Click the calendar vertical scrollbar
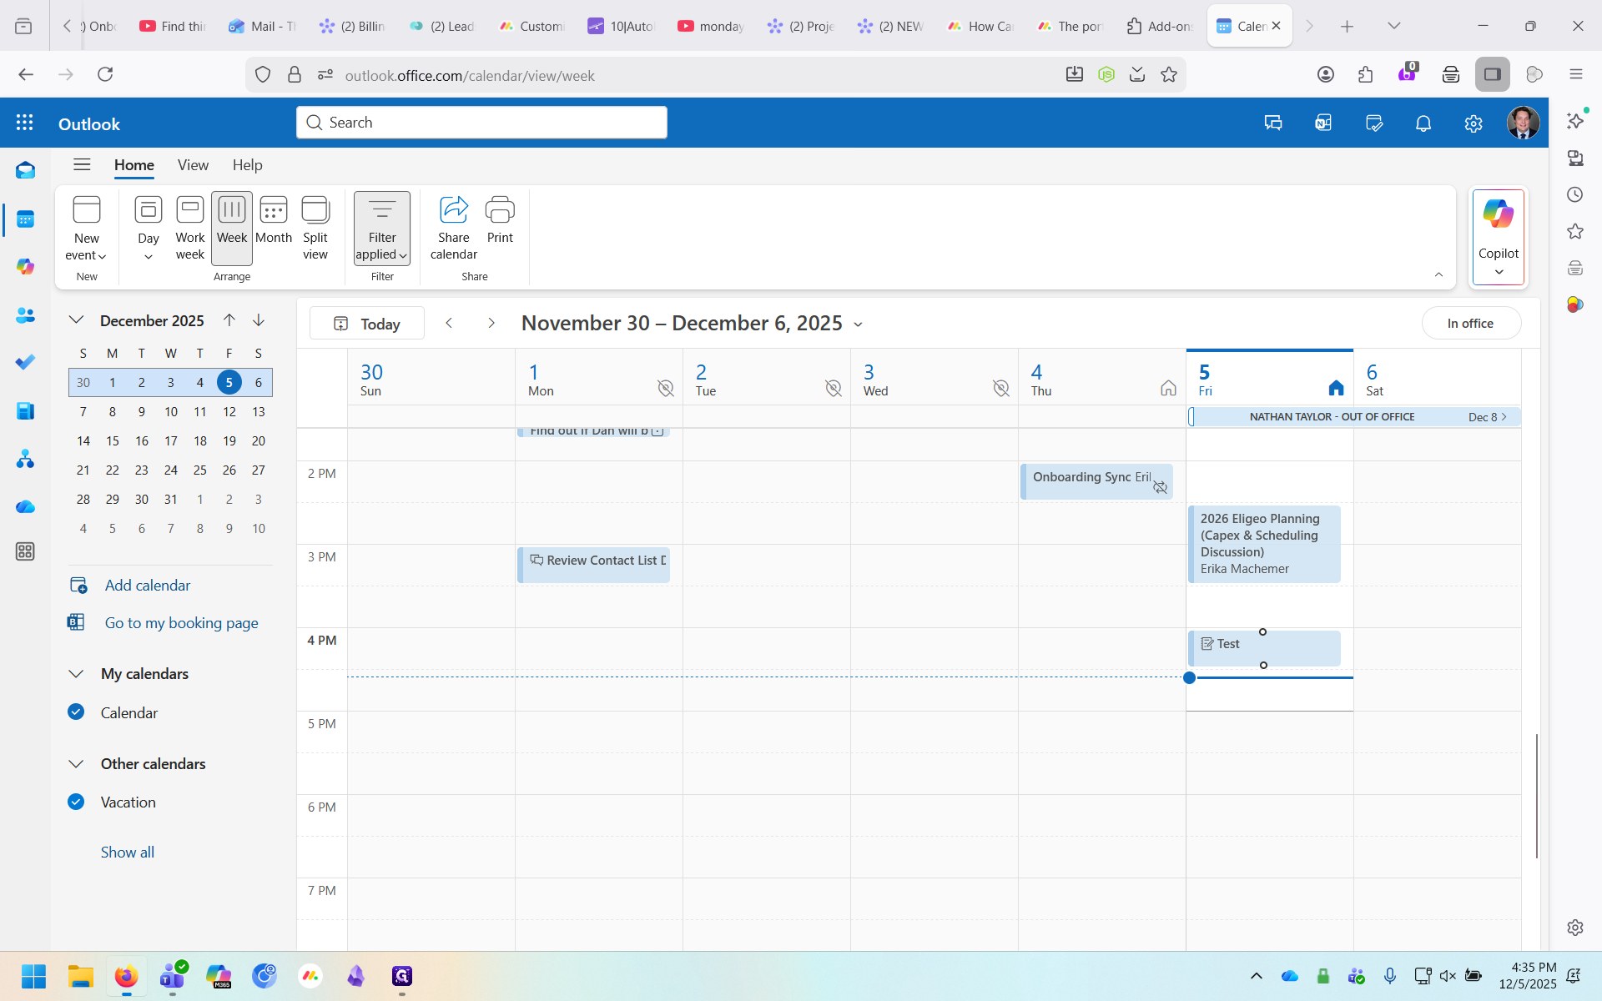The height and width of the screenshot is (1001, 1602). (1536, 795)
